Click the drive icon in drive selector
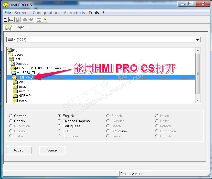 (10, 40)
